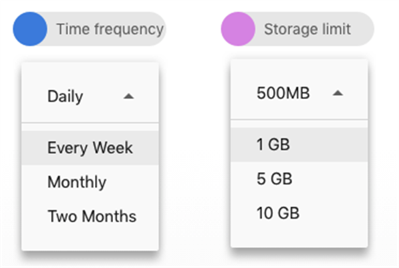Collapse the Daily dropdown arrow

coord(128,96)
